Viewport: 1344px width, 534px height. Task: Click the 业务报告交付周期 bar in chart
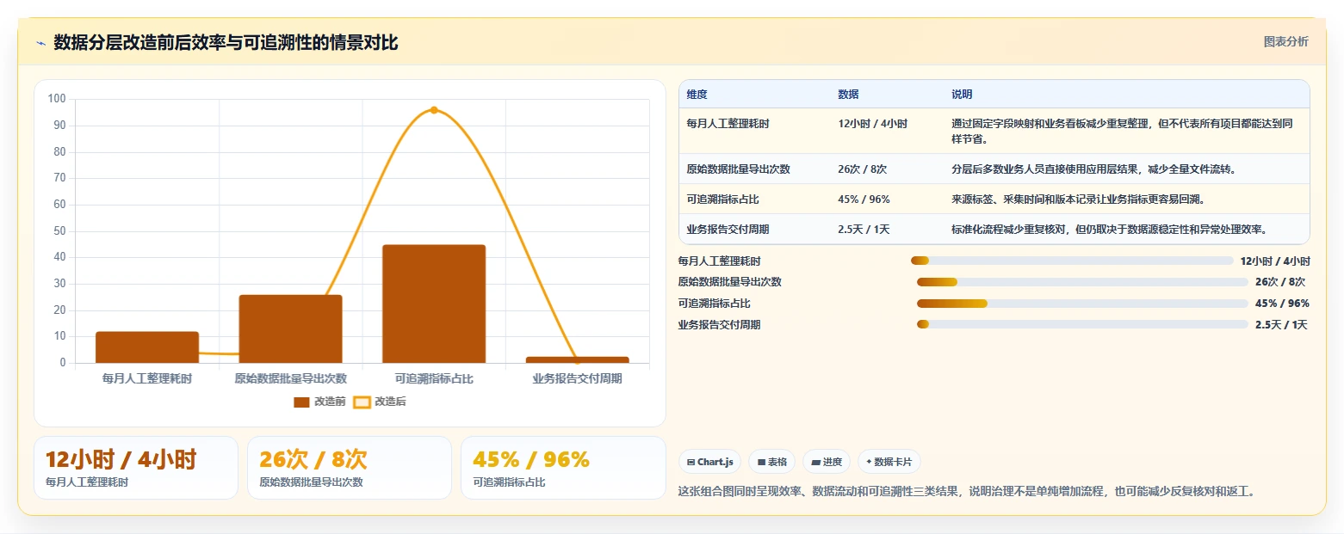(x=578, y=359)
